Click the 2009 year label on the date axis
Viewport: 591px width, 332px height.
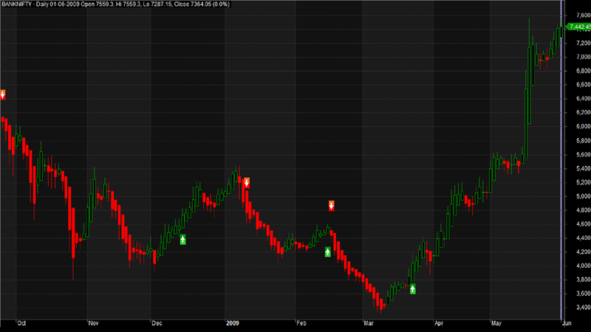(x=233, y=323)
